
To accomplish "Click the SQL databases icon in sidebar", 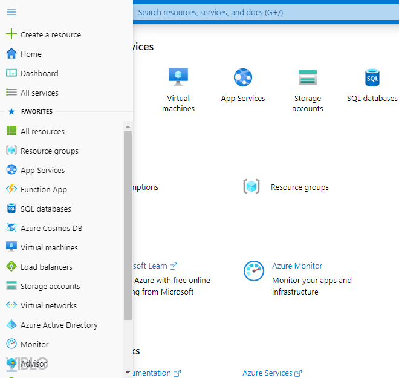I will [11, 208].
